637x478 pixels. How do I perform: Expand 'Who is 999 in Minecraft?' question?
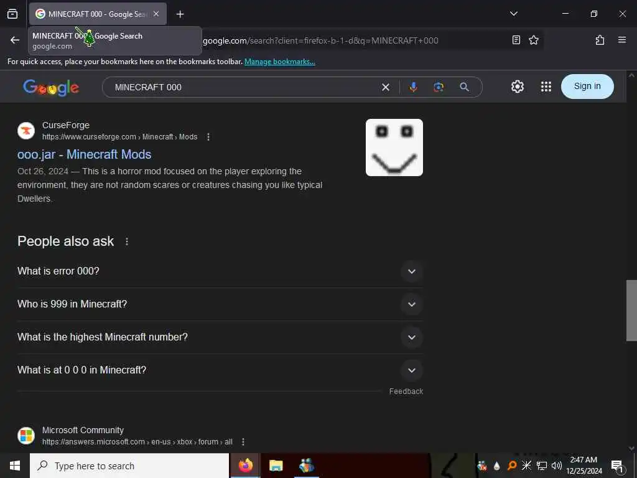pos(220,304)
